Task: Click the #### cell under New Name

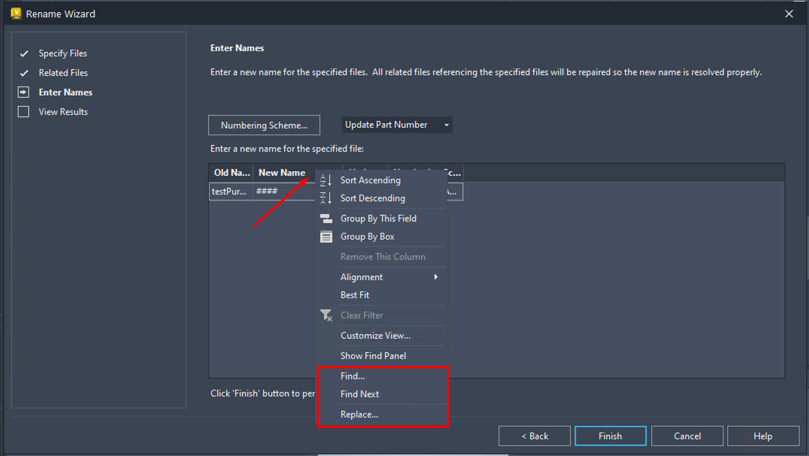Action: (x=266, y=191)
